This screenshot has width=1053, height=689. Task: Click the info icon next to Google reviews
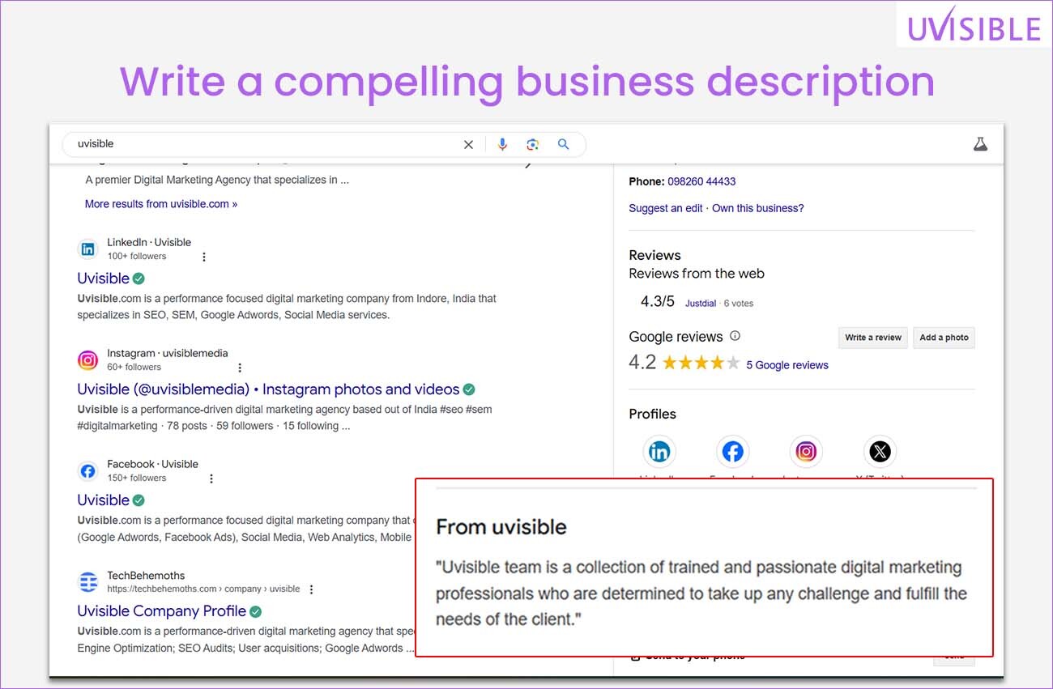(735, 336)
